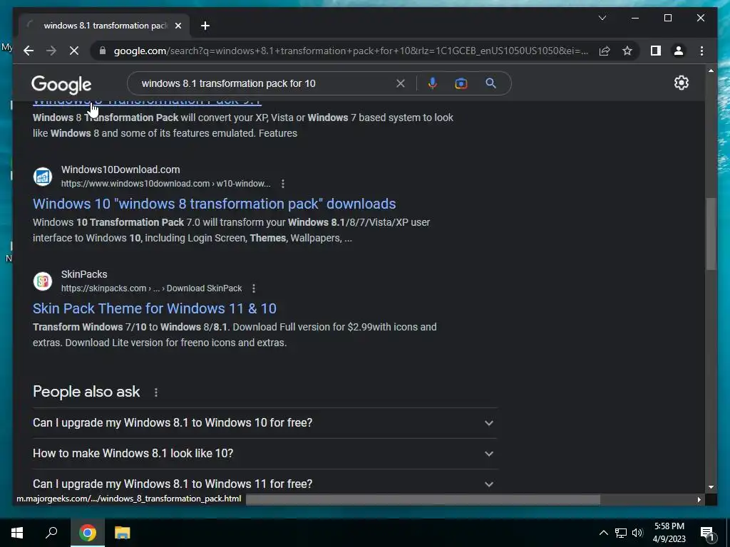
Task: Open Chrome side panel
Action: [x=656, y=51]
